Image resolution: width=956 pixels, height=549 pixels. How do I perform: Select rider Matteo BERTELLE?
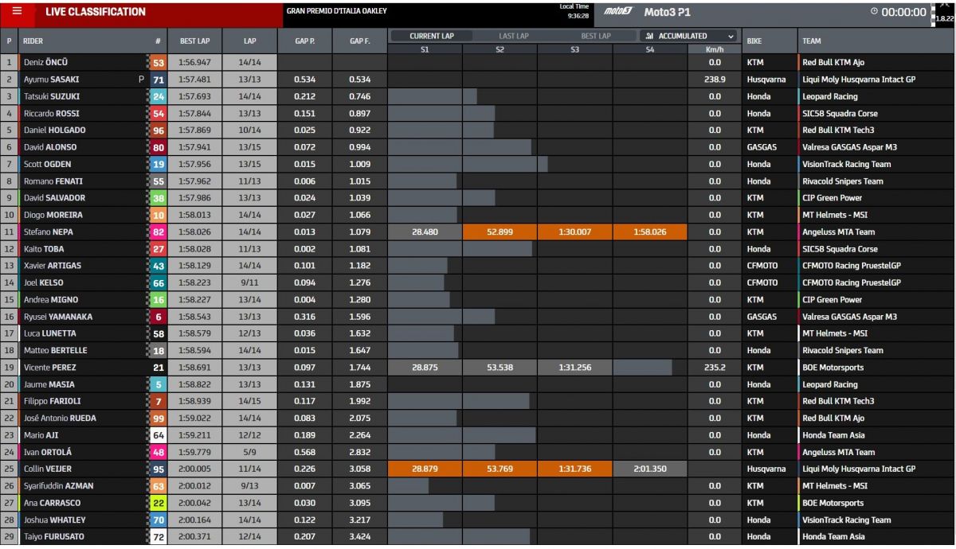[55, 351]
